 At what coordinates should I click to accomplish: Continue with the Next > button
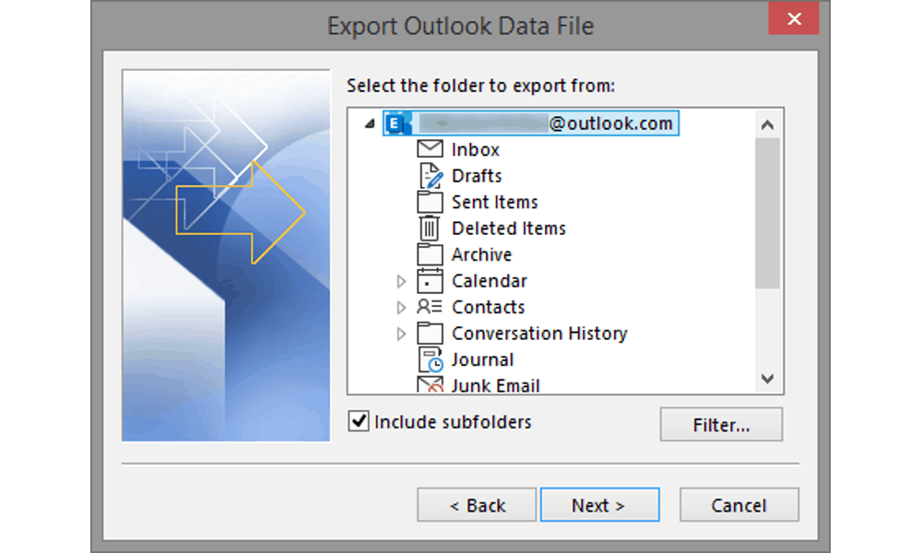(x=600, y=505)
